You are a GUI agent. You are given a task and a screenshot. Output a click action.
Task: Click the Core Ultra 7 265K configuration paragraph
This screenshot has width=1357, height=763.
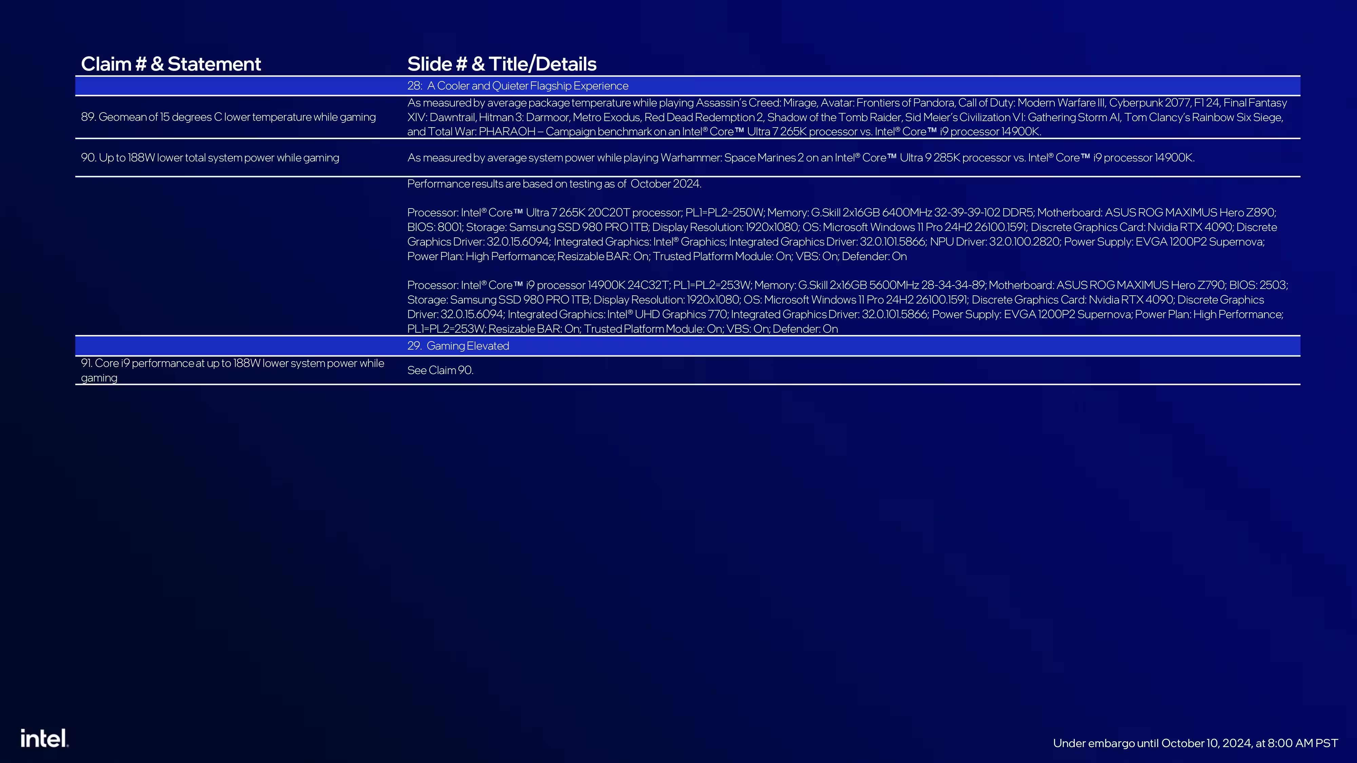pos(842,234)
